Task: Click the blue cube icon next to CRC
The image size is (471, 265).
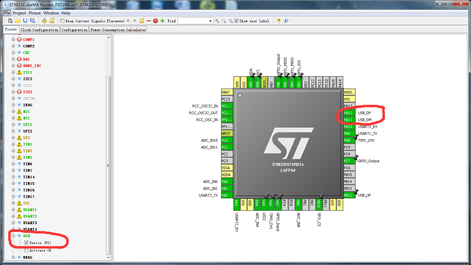Action: [x=19, y=53]
